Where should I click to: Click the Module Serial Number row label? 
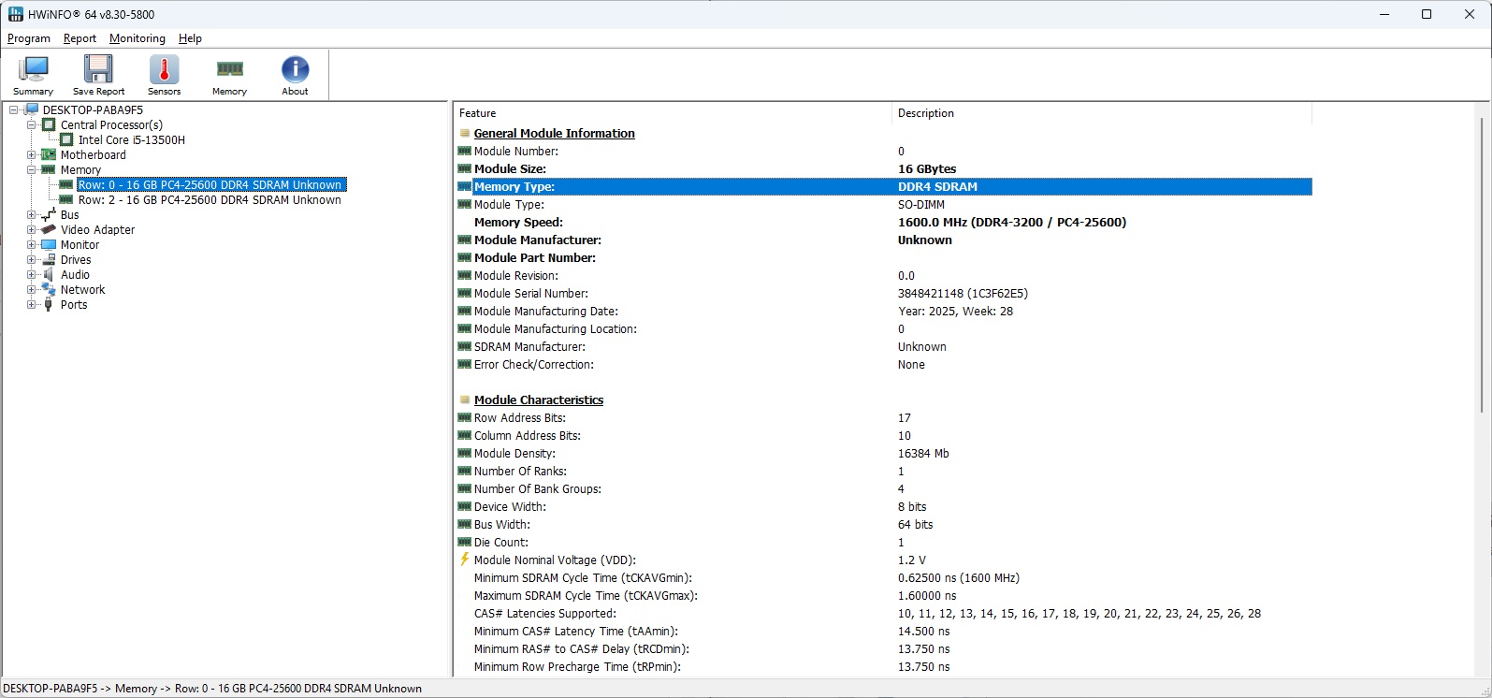[x=530, y=294]
